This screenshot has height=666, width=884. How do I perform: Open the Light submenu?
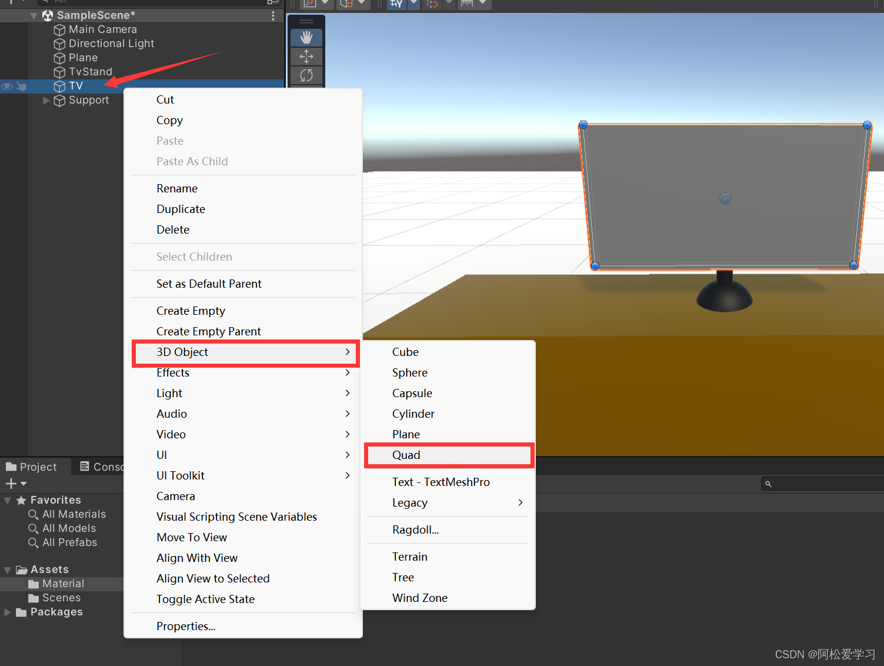point(243,393)
